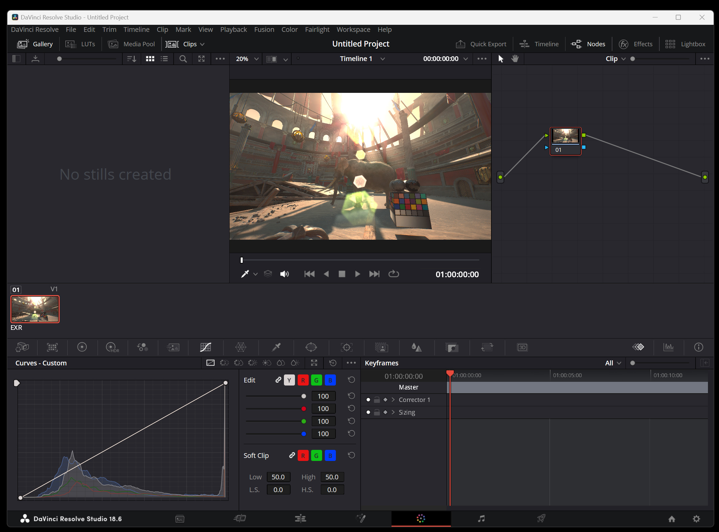The image size is (719, 532).
Task: Enable the Y luminance curve channel
Action: coord(289,380)
